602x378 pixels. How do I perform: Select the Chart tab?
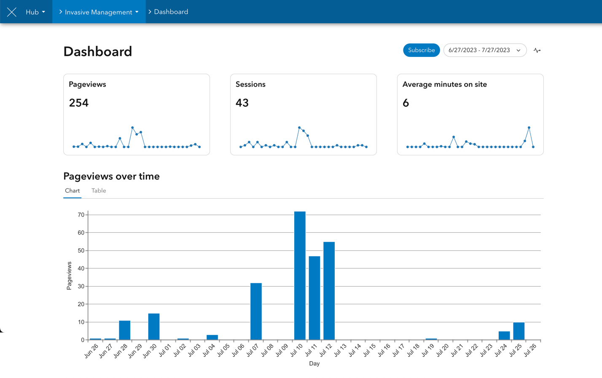(x=72, y=190)
